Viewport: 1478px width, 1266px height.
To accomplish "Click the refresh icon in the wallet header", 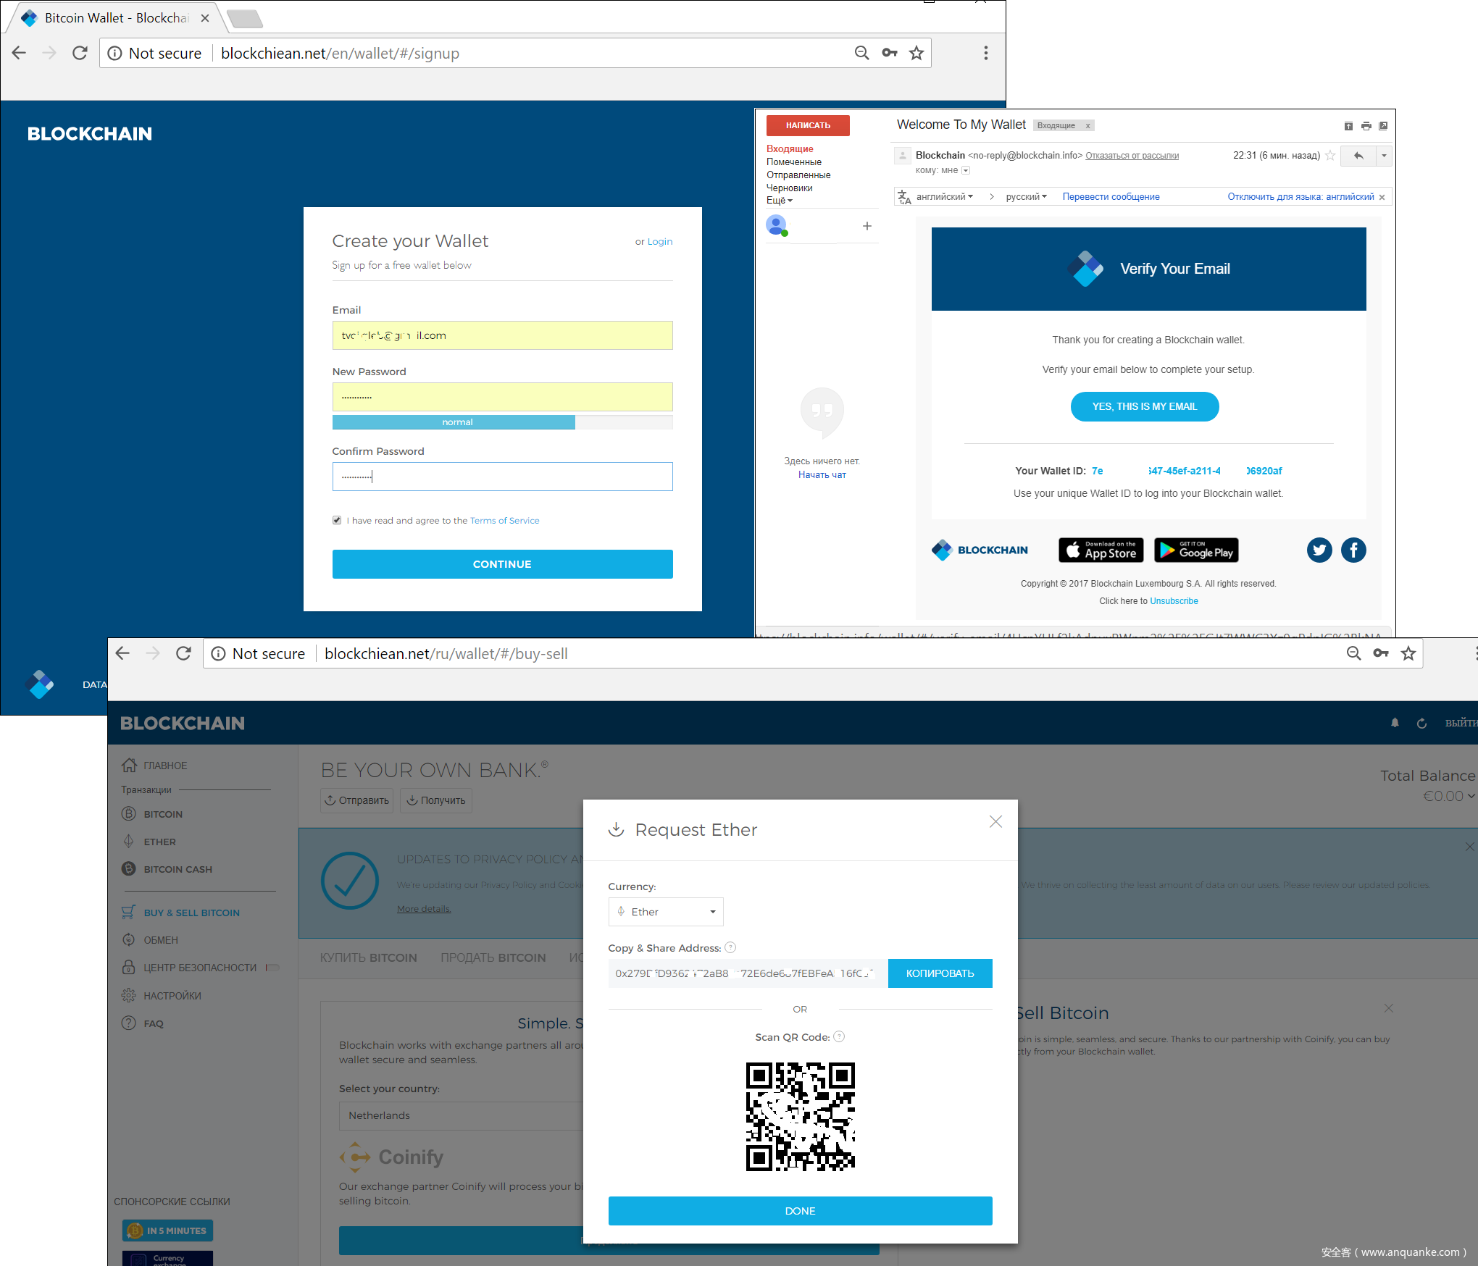I will click(x=1421, y=723).
